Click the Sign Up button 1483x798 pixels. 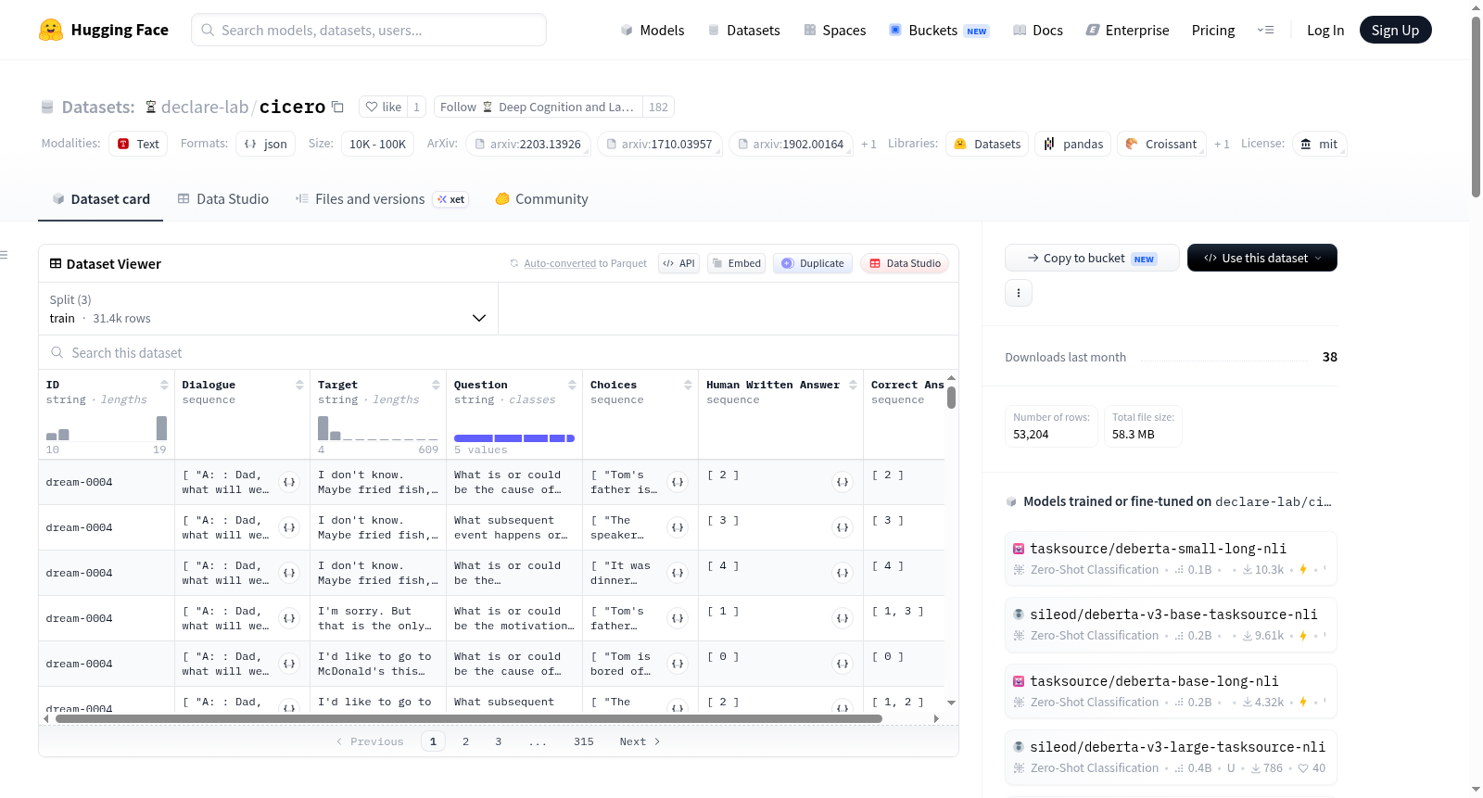coord(1395,30)
